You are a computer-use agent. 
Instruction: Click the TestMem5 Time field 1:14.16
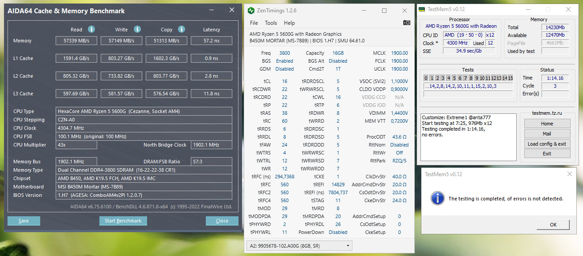coord(555,78)
